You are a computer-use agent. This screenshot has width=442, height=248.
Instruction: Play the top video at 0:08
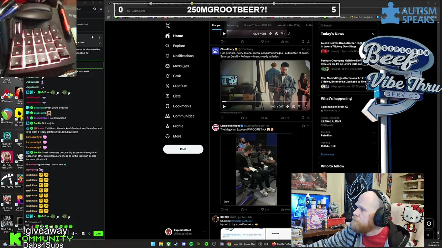pos(224,34)
